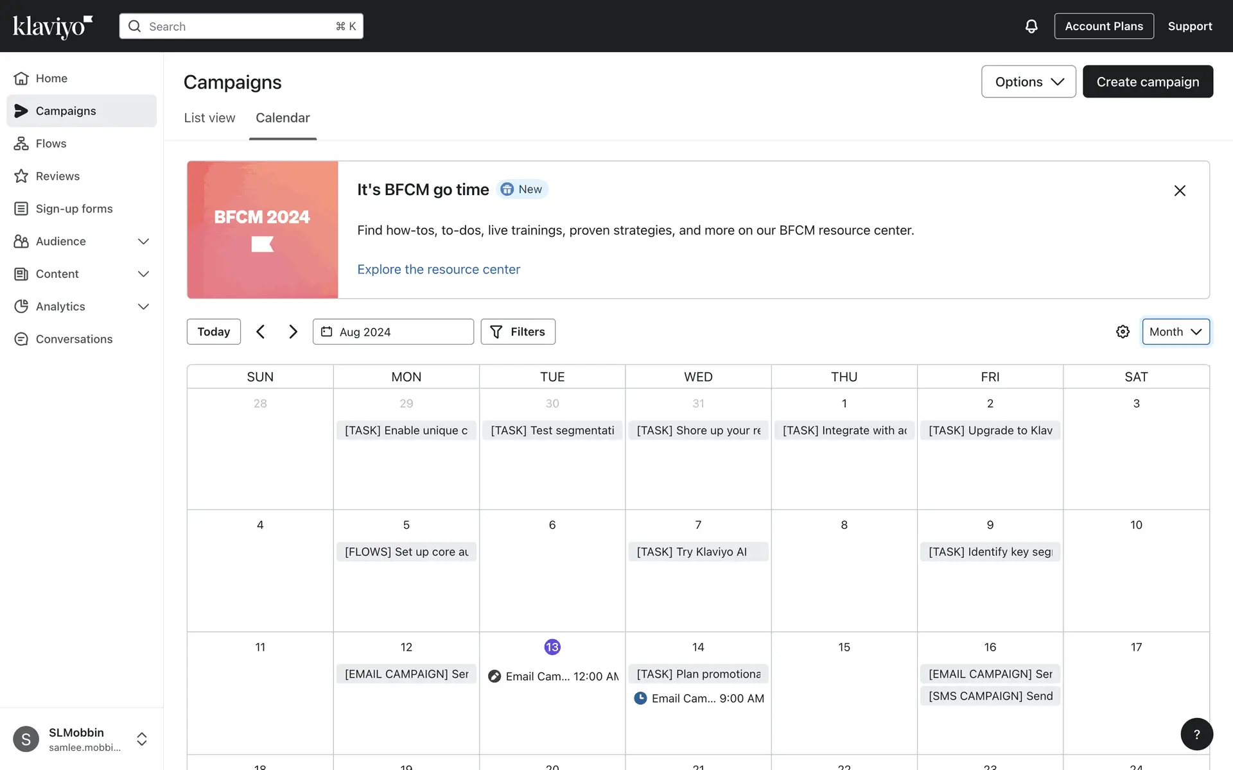1233x770 pixels.
Task: Select the Calendar tab
Action: [x=283, y=118]
